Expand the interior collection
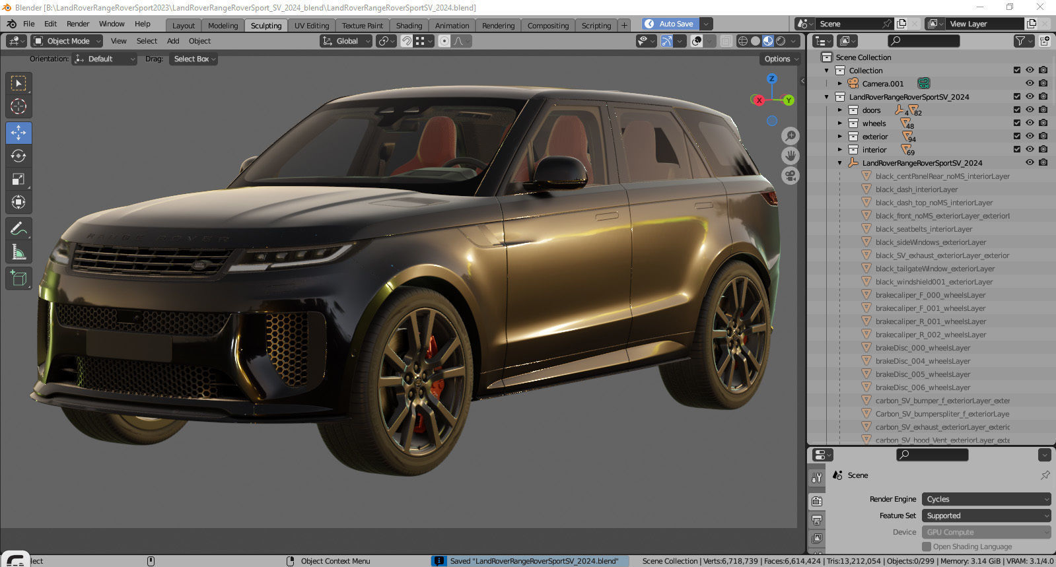 [840, 150]
